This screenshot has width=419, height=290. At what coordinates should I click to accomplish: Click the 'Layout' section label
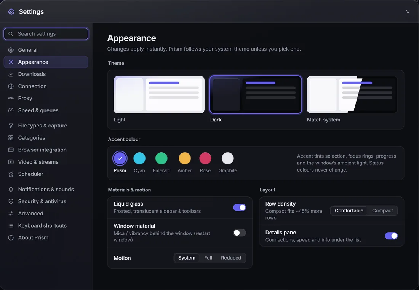coord(267,190)
